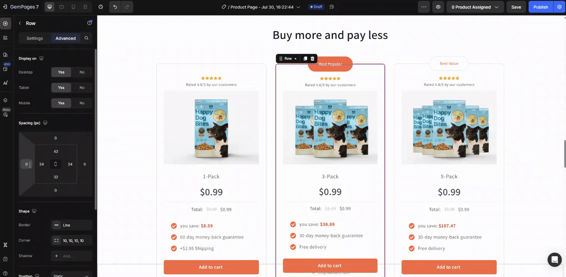Viewport: 566px width, 277px height.
Task: Set Tablet display to No
Action: pos(82,87)
